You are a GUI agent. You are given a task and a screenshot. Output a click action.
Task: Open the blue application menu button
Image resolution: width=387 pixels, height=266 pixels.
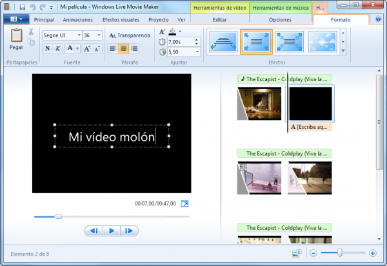[16, 19]
